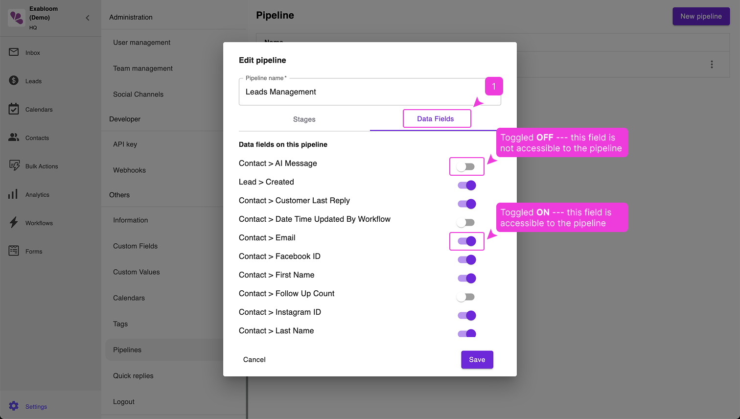Viewport: 740px width, 419px height.
Task: Turn off the Lead > Created toggle
Action: 466,185
